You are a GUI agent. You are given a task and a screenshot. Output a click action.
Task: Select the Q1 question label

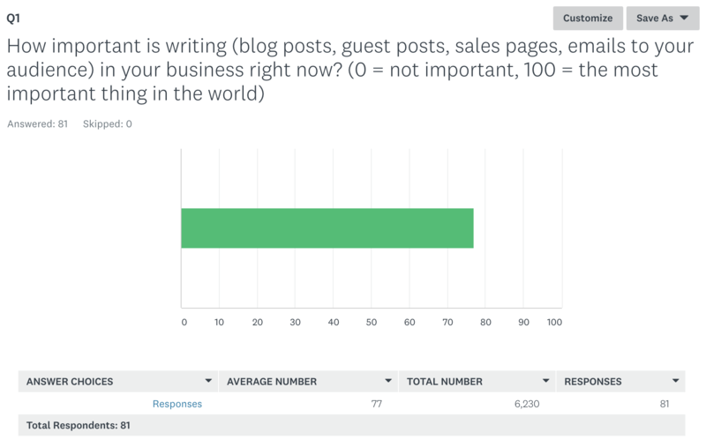coord(12,18)
